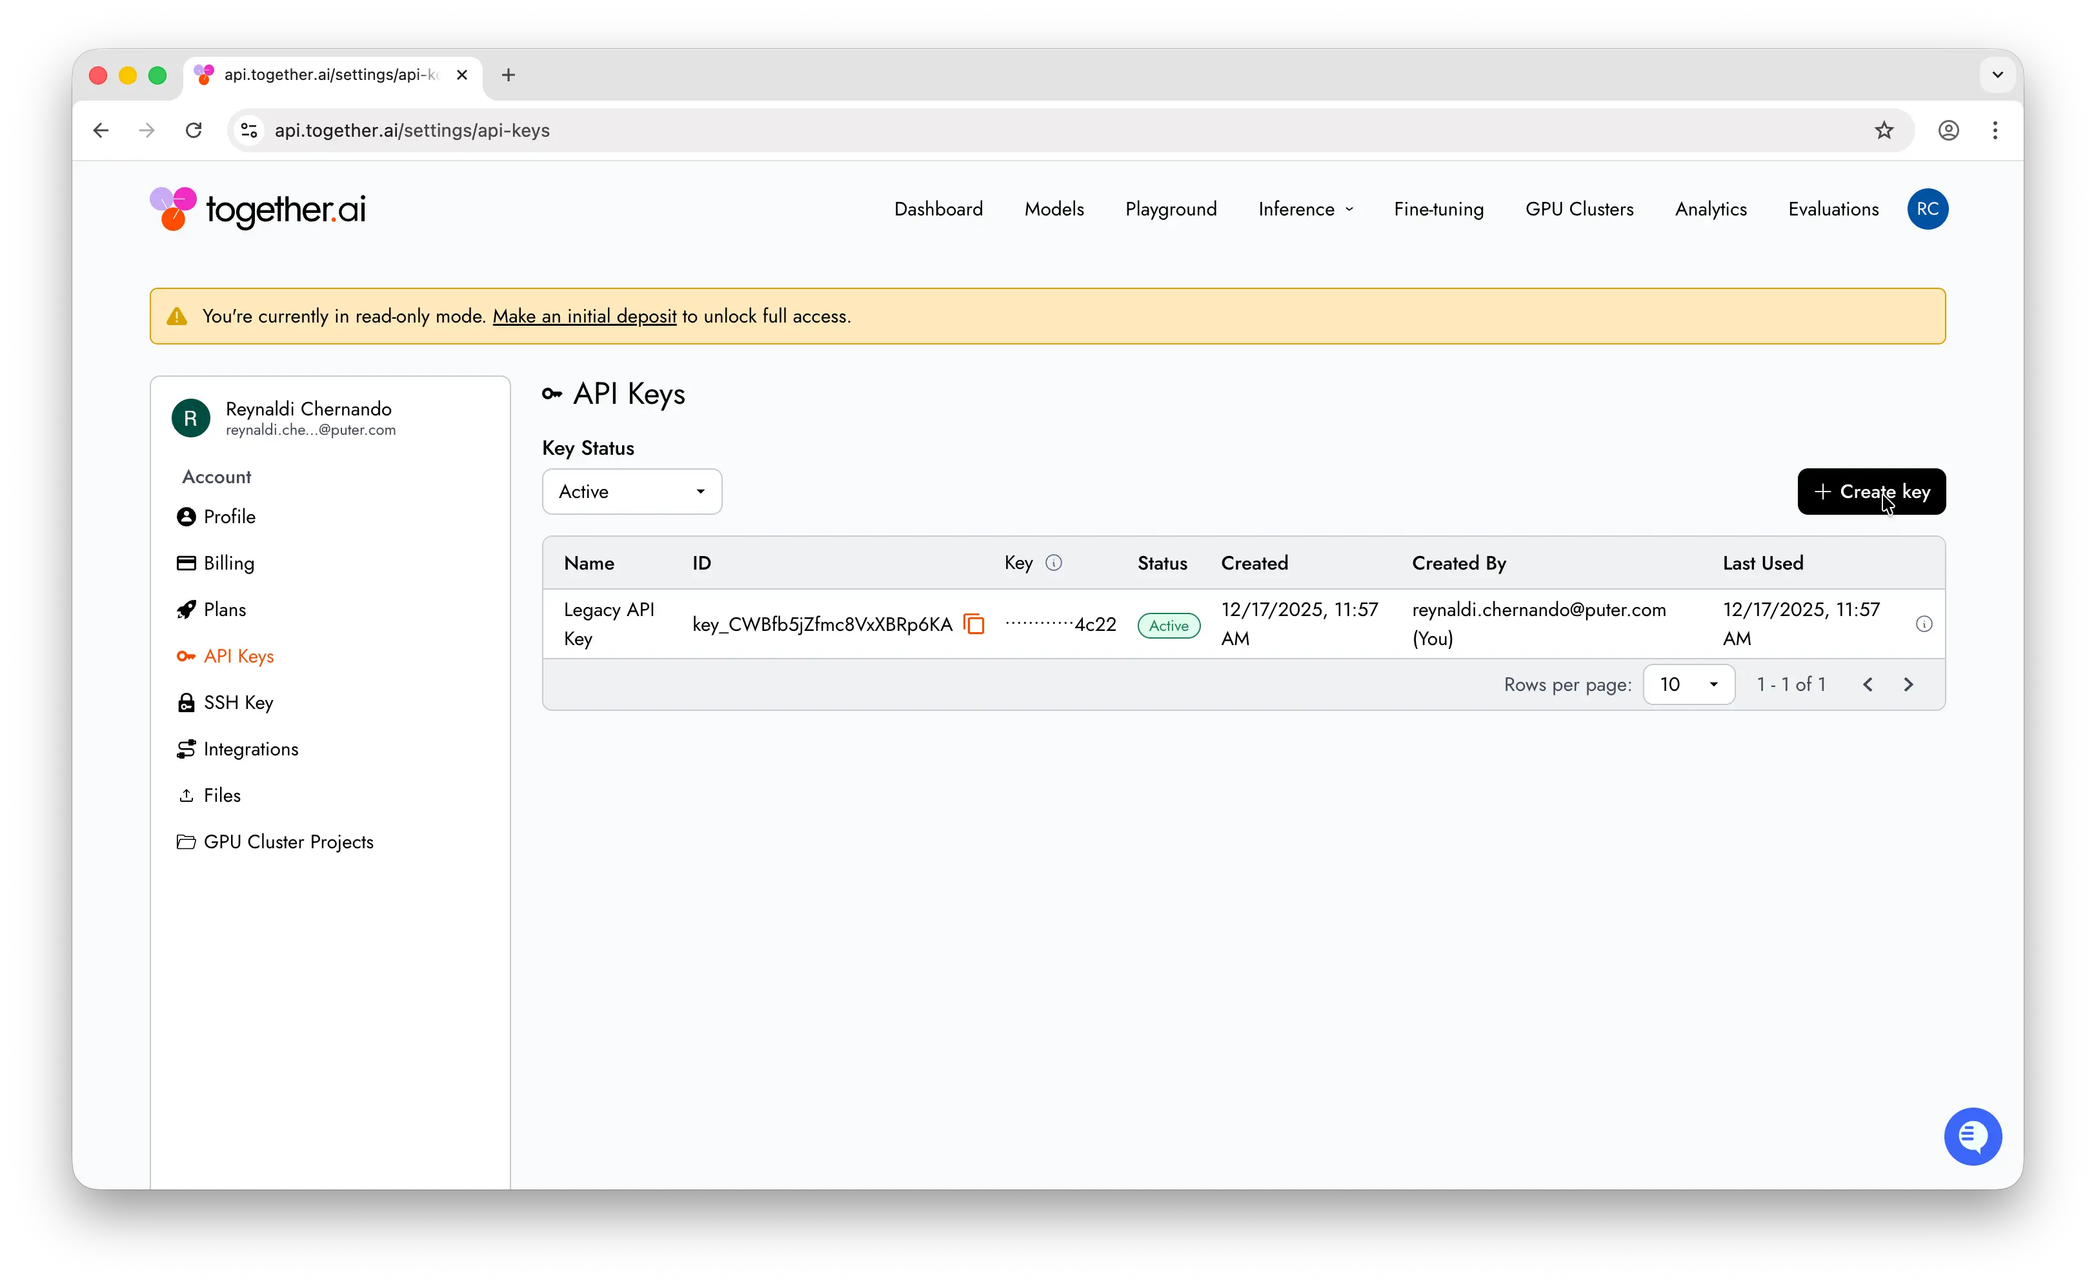Click the key info icon in the Key column header
This screenshot has width=2096, height=1285.
(x=1054, y=562)
